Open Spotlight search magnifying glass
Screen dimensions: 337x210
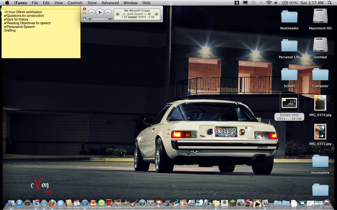[x=330, y=3]
